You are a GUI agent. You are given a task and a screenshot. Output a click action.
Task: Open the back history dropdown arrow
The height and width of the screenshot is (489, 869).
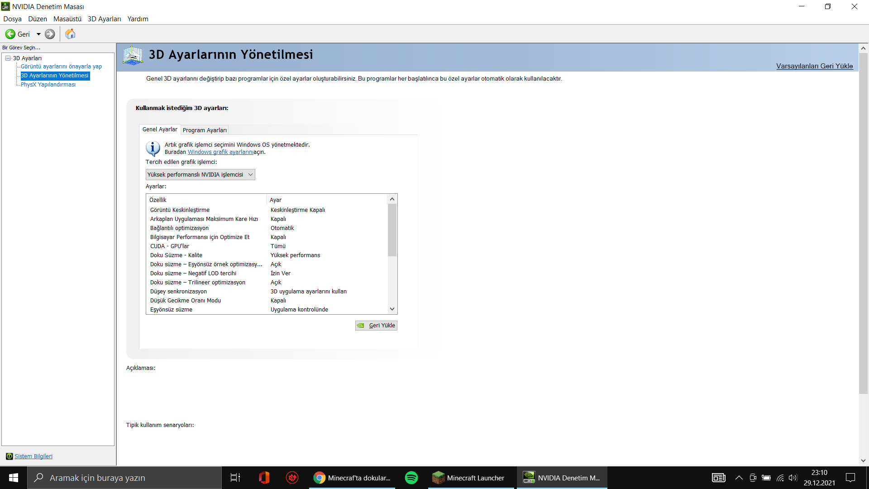pos(38,34)
